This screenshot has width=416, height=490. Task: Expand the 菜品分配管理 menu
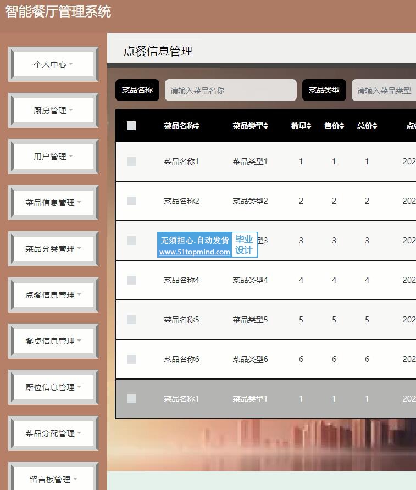(53, 433)
